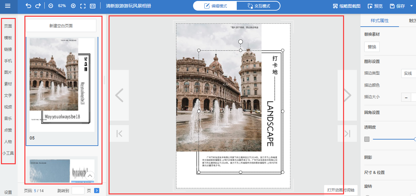Click 打开动画时间轴 button
This screenshot has height=196, width=416.
click(341, 190)
